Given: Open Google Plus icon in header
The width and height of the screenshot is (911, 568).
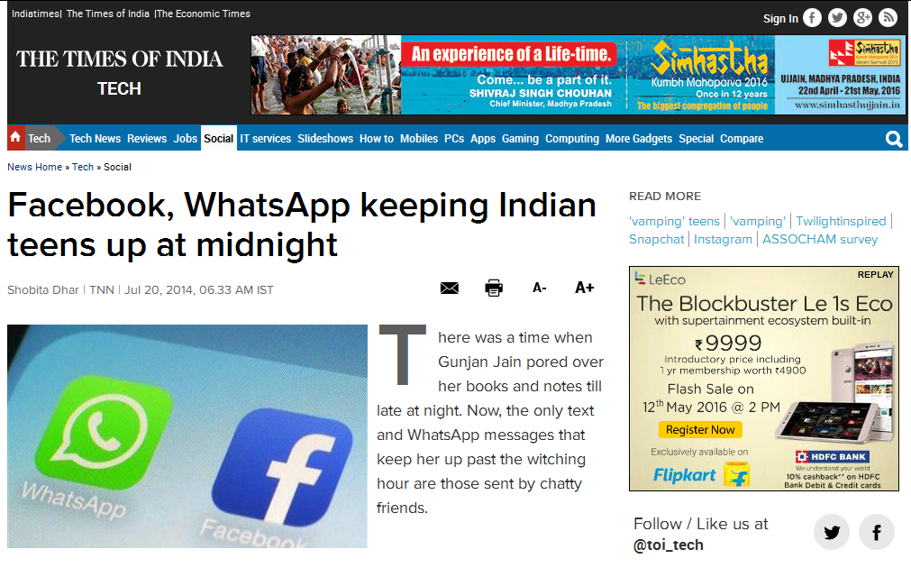Looking at the screenshot, I should pos(862,18).
